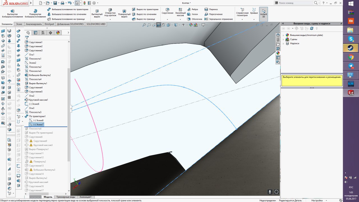Open dropdown under Линейный массив
Image resolution: width=359 pixels, height=202 pixels.
[180, 19]
